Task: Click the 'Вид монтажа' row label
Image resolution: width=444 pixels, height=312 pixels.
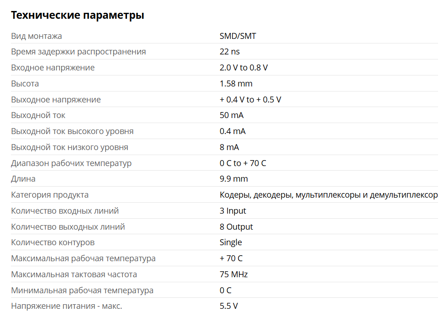Action: tap(37, 36)
